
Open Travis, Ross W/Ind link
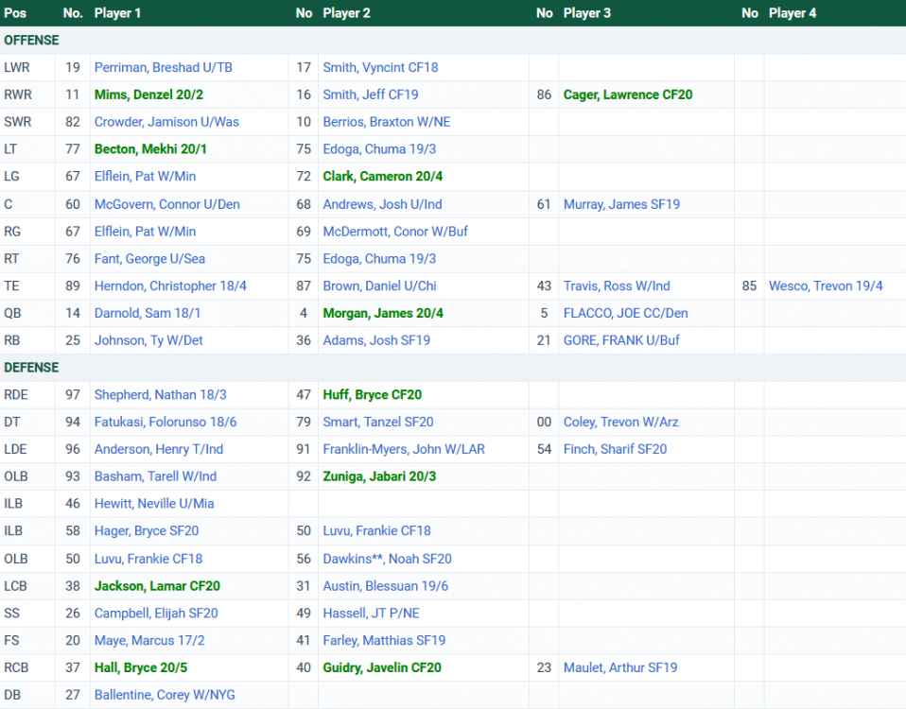617,285
